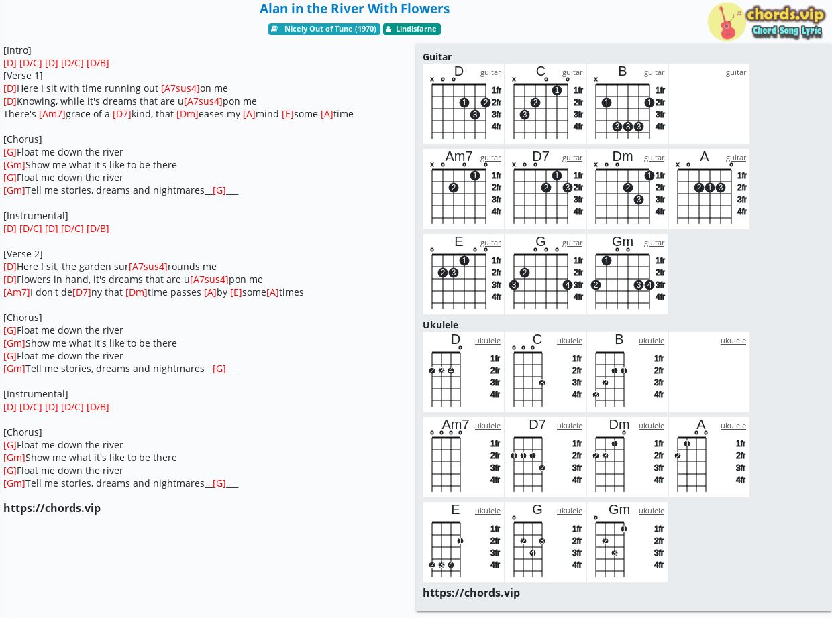The height and width of the screenshot is (618, 832).
Task: Select the guitar C chord diagram
Action: (545, 104)
